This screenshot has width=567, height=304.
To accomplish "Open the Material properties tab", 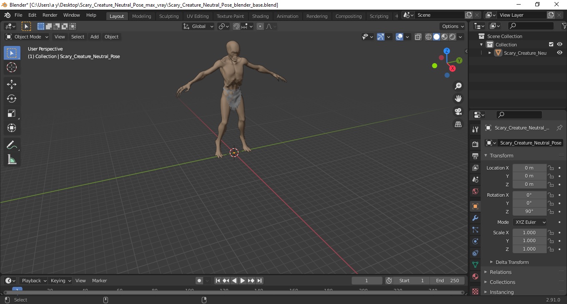I will [x=475, y=276].
